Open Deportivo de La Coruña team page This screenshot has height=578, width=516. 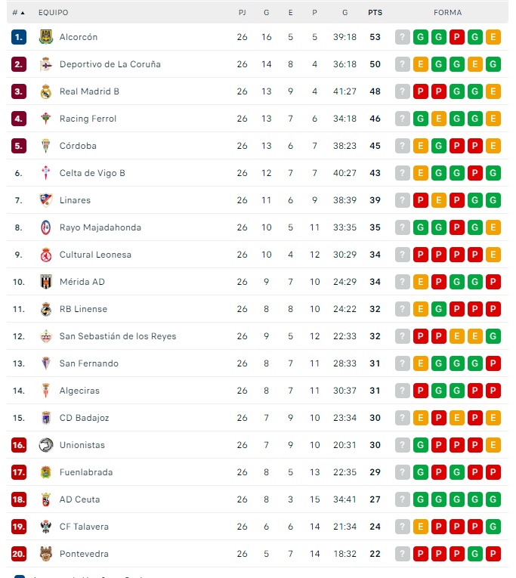pos(110,64)
